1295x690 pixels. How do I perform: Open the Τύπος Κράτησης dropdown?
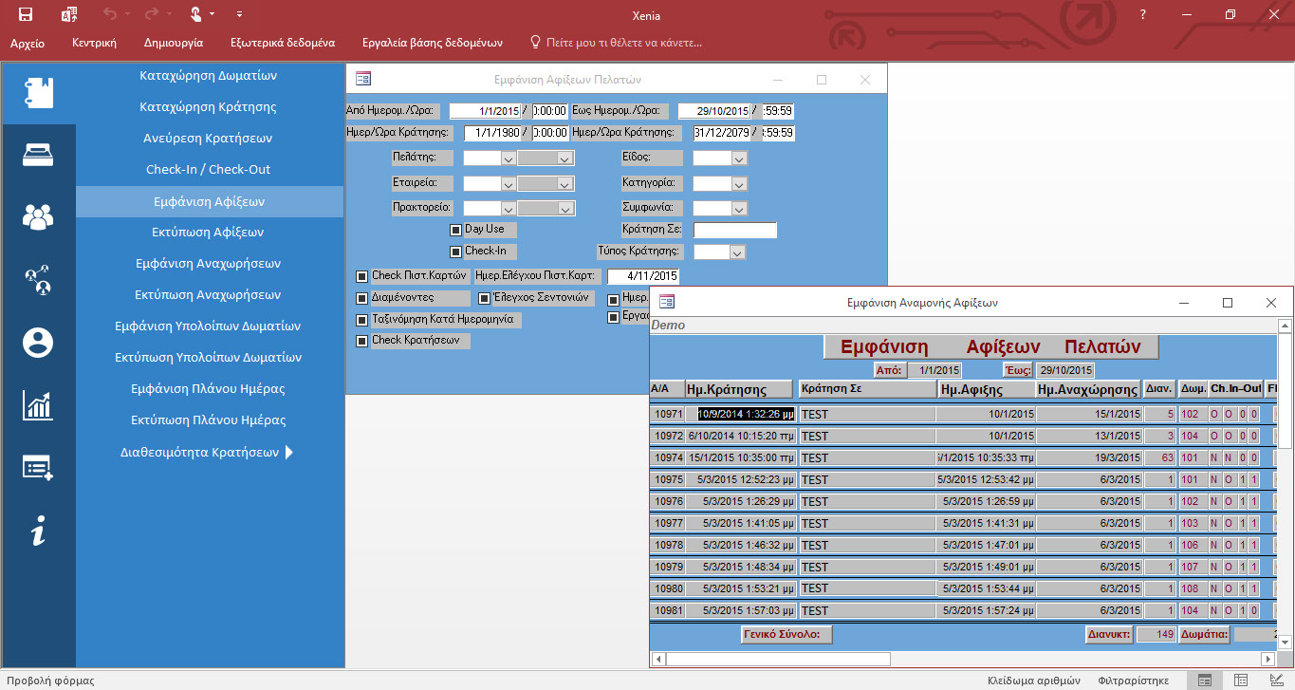[736, 252]
